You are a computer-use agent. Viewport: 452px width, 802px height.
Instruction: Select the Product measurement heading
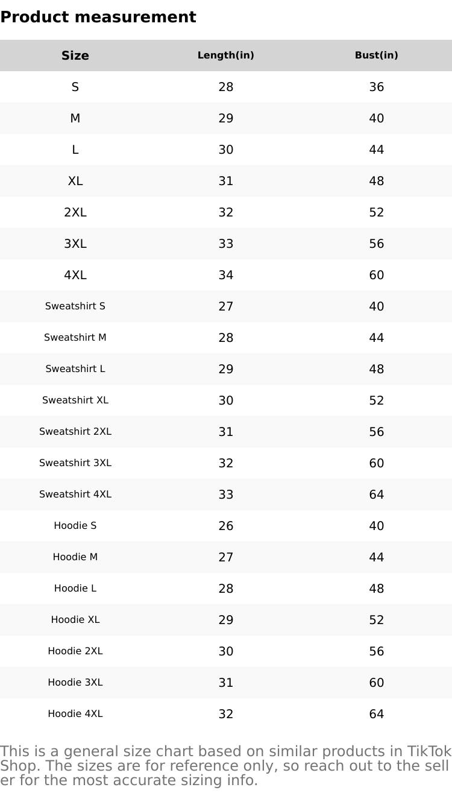[x=98, y=17]
